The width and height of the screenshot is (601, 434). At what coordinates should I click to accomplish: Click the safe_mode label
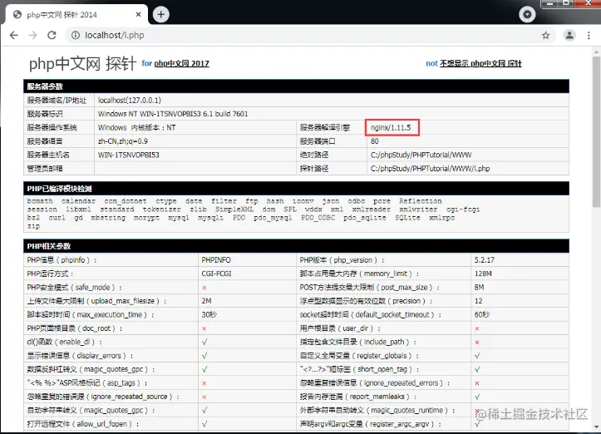[75, 287]
